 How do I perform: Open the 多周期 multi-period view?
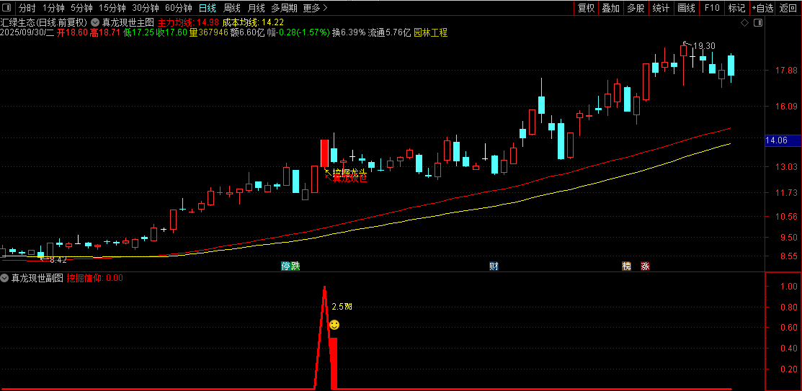click(284, 8)
